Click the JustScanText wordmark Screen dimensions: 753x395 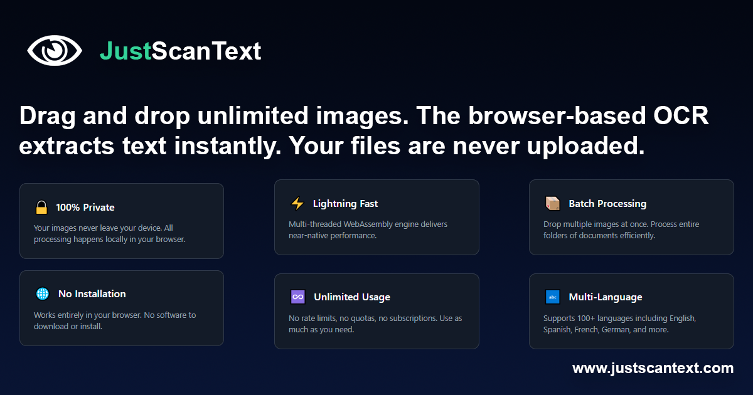pyautogui.click(x=180, y=51)
